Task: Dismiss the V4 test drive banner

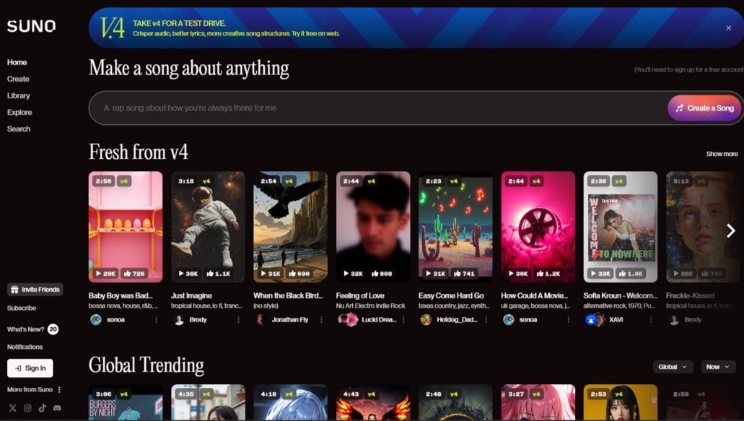Action: [728, 28]
